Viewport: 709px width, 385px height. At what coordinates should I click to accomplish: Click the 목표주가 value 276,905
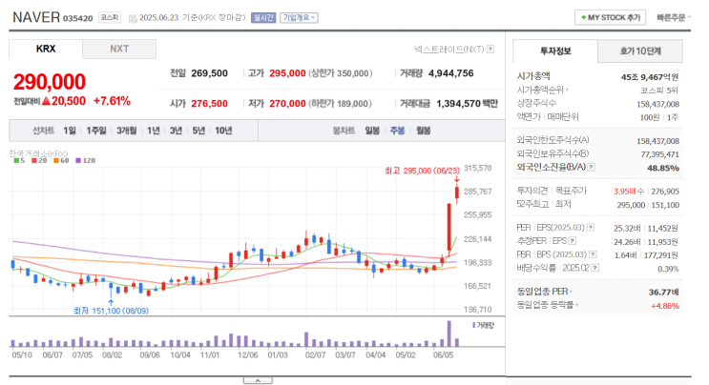click(665, 192)
